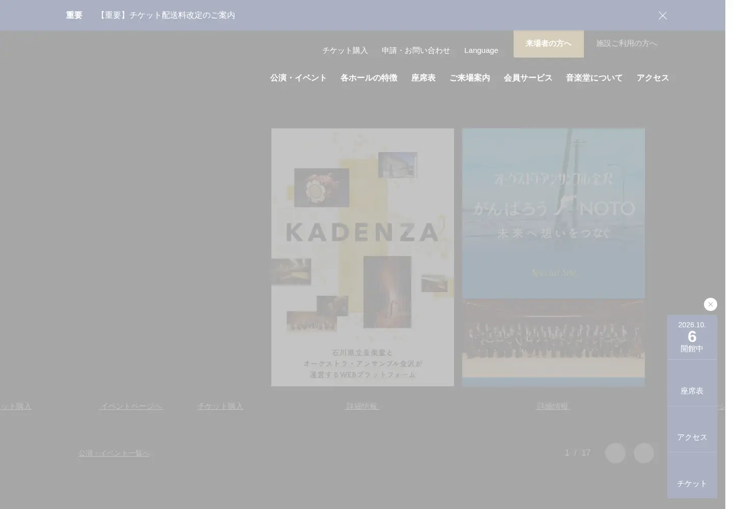Follow the イベントページへ link
The width and height of the screenshot is (733, 509).
point(131,406)
